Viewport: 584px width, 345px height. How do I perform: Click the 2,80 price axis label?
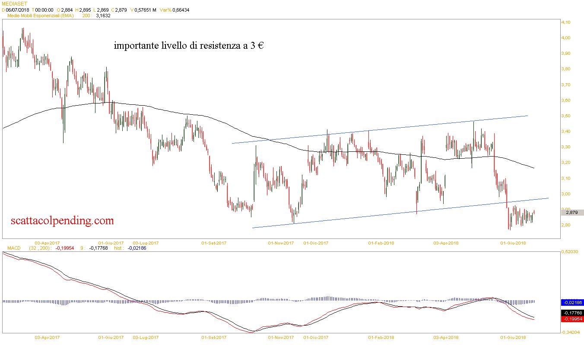(566, 225)
